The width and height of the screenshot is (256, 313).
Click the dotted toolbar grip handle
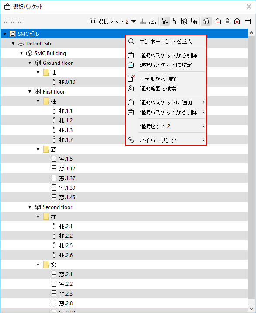[x=14, y=21]
